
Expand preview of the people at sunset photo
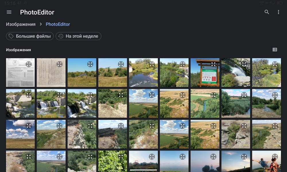(x=275, y=157)
